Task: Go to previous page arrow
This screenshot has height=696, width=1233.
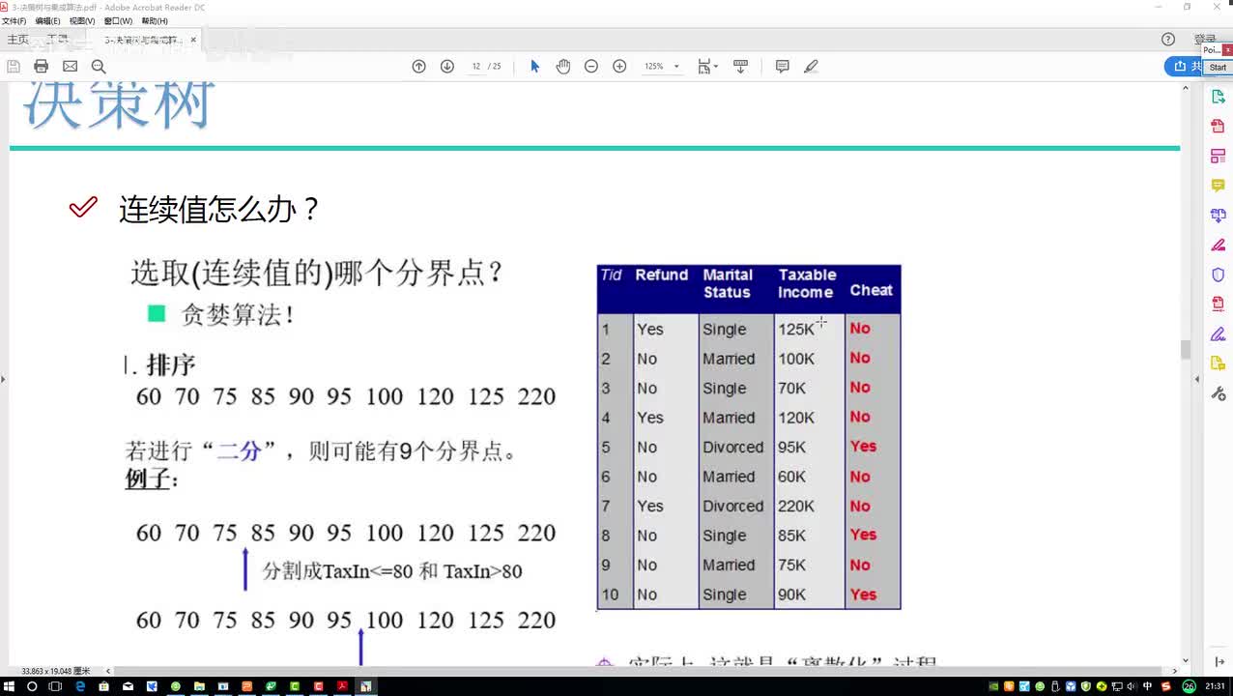Action: coord(418,67)
